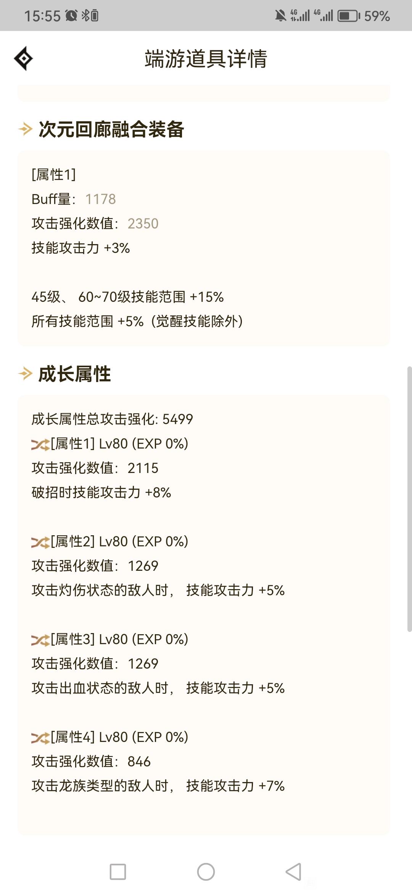412x894 pixels.
Task: Select the 次元回廊融合装备 section heading
Action: (111, 129)
